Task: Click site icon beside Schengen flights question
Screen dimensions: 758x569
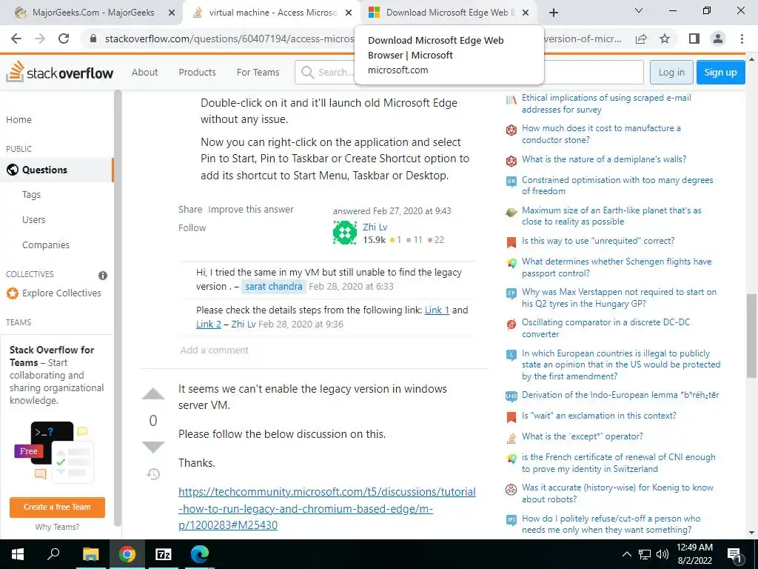Action: 511,263
